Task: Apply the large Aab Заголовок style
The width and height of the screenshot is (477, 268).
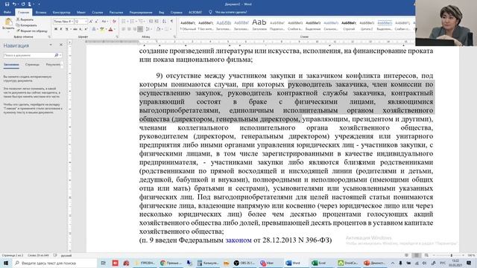Action: pyautogui.click(x=259, y=25)
